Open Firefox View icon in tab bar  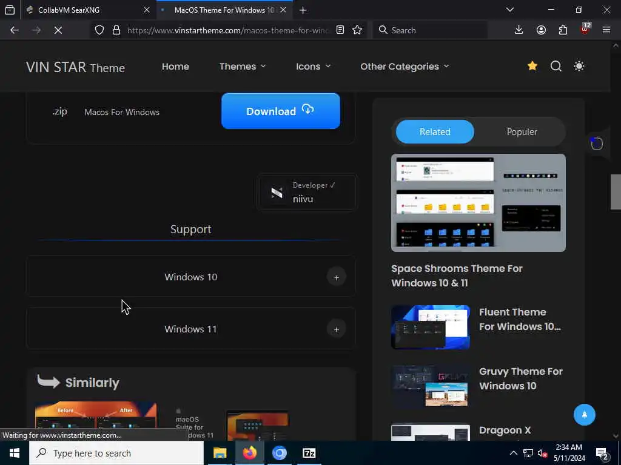(10, 10)
